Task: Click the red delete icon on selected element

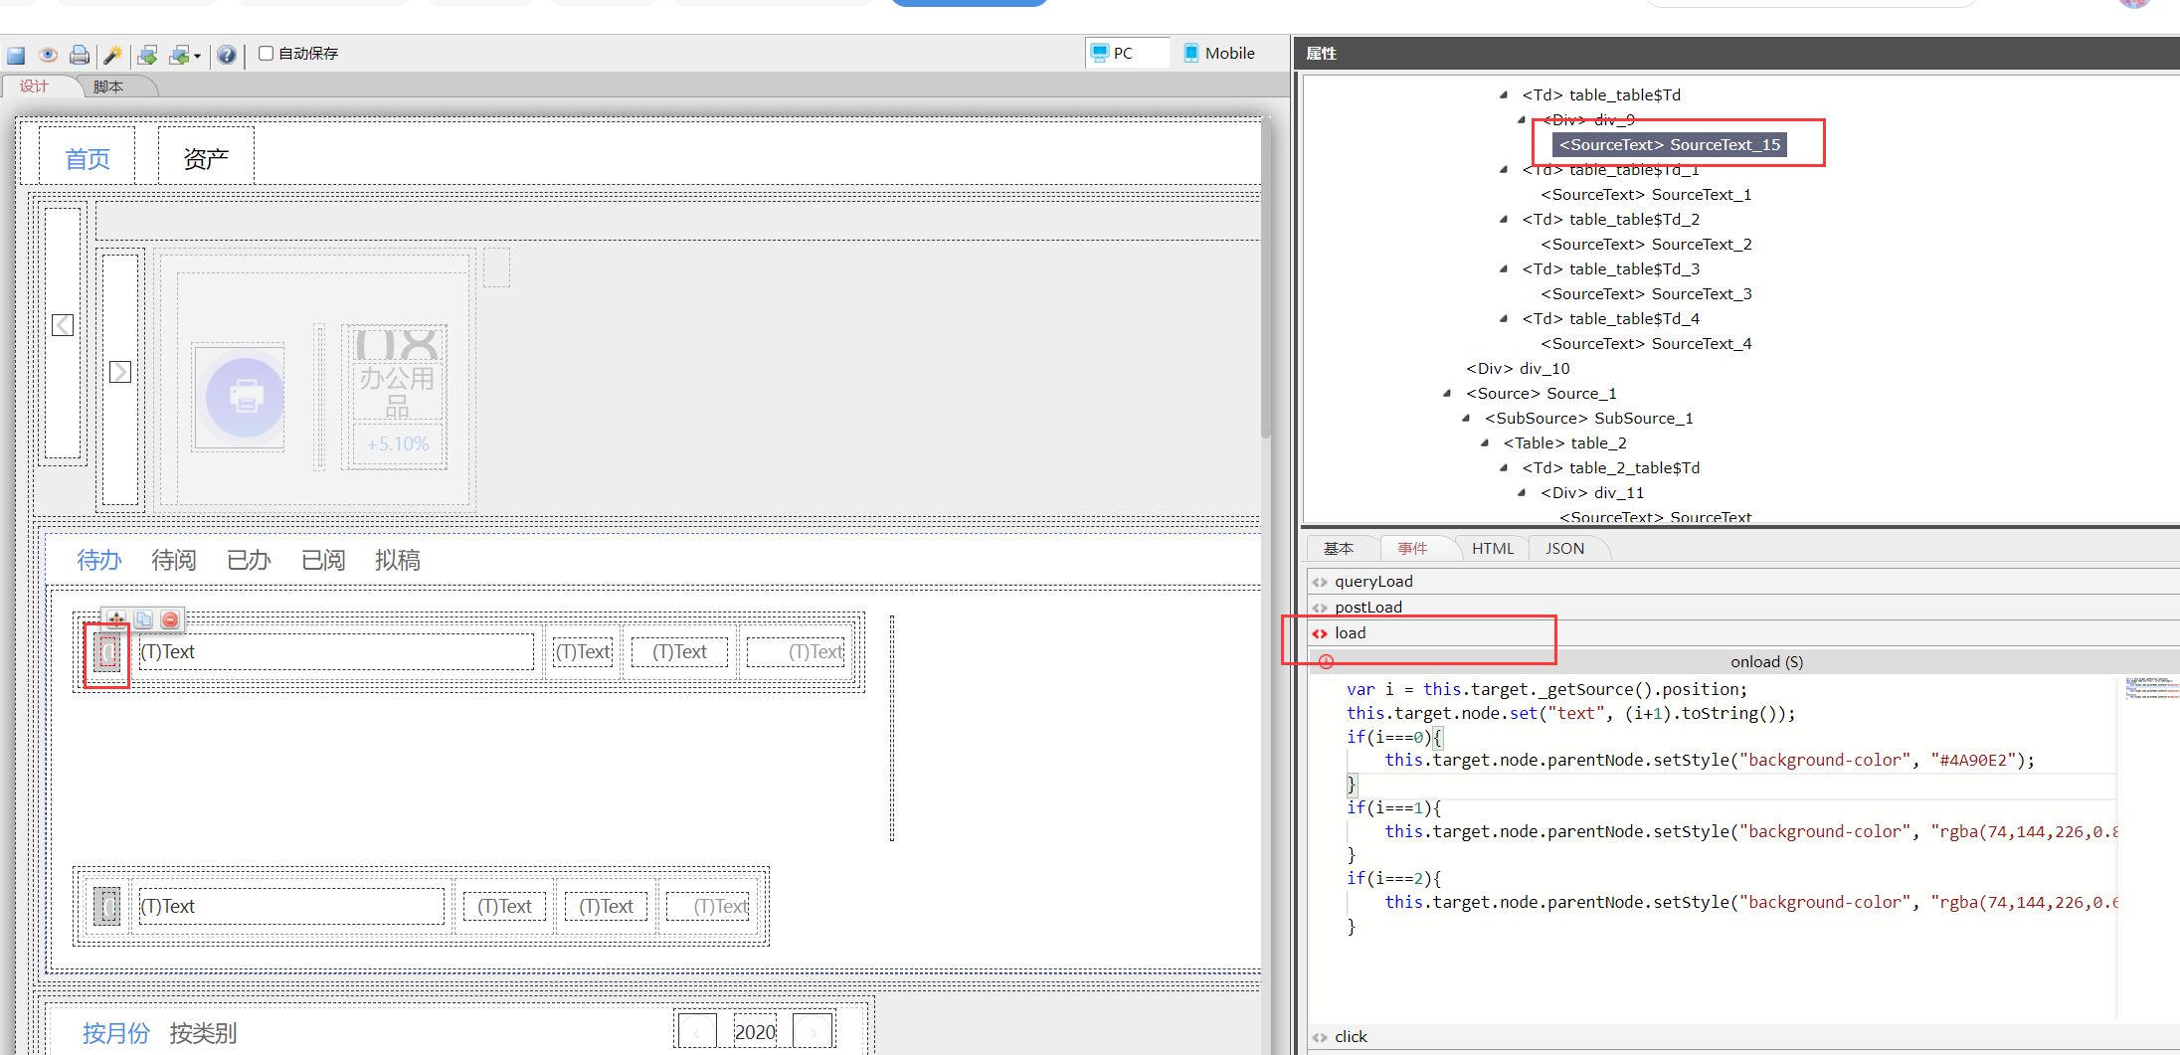Action: (170, 619)
